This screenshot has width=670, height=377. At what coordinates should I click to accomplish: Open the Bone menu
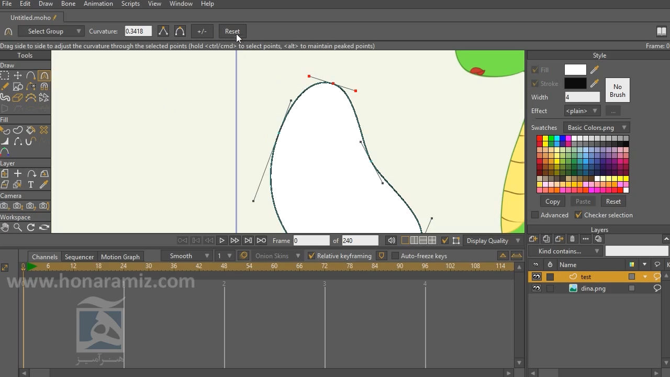tap(68, 4)
